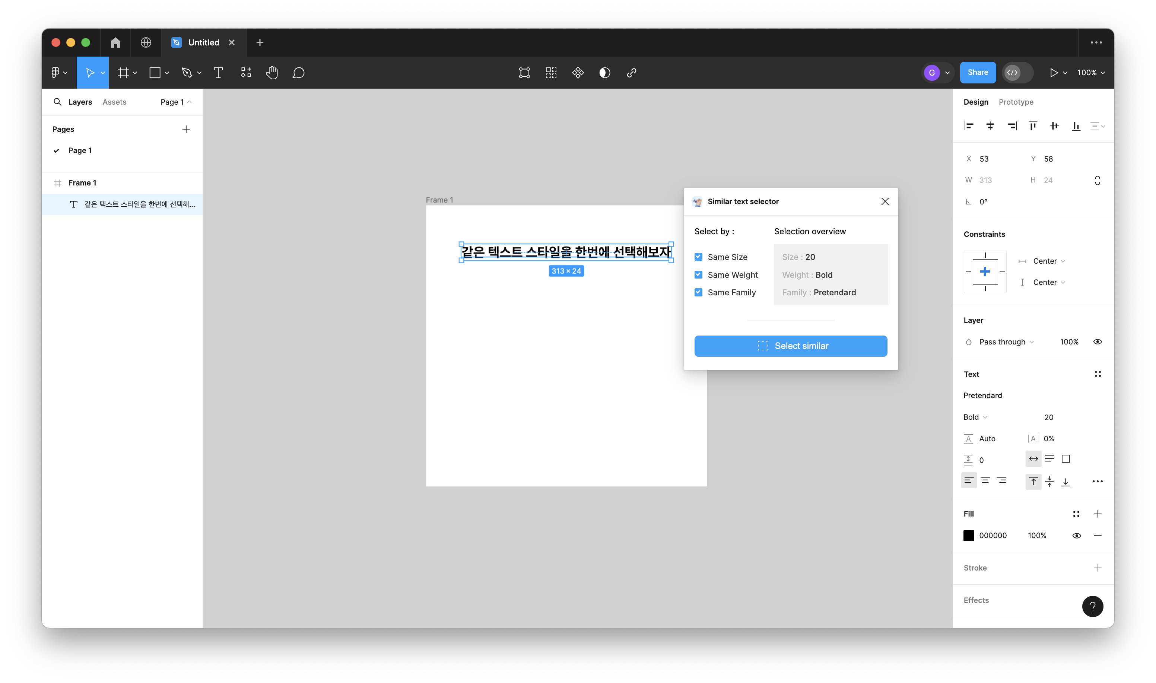
Task: Select the Text tool in toolbar
Action: click(x=218, y=73)
